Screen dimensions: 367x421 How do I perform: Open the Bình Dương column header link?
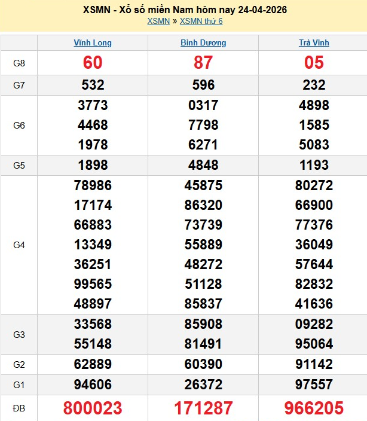pos(203,43)
